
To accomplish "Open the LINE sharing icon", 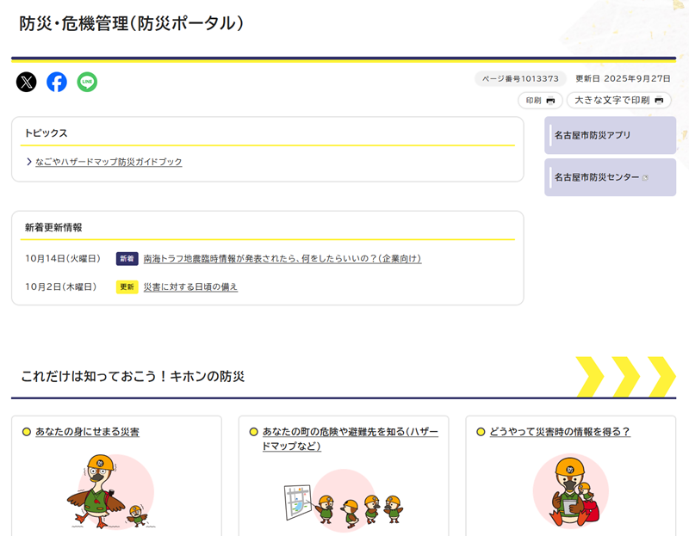I will 87,83.
